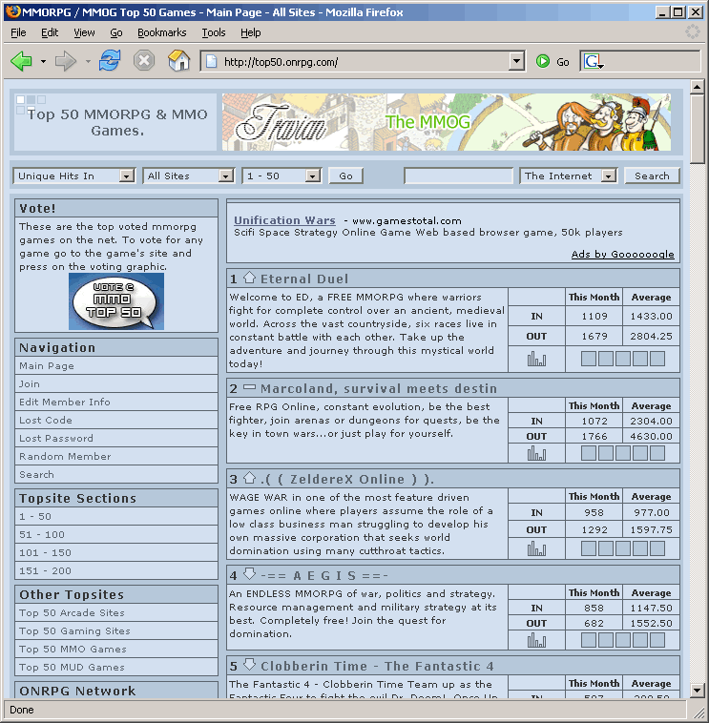The height and width of the screenshot is (723, 709).
Task: Open the Bookmarks menu
Action: 161,32
